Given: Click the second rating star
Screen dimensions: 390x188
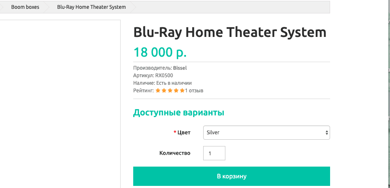Looking at the screenshot, I should pos(164,91).
